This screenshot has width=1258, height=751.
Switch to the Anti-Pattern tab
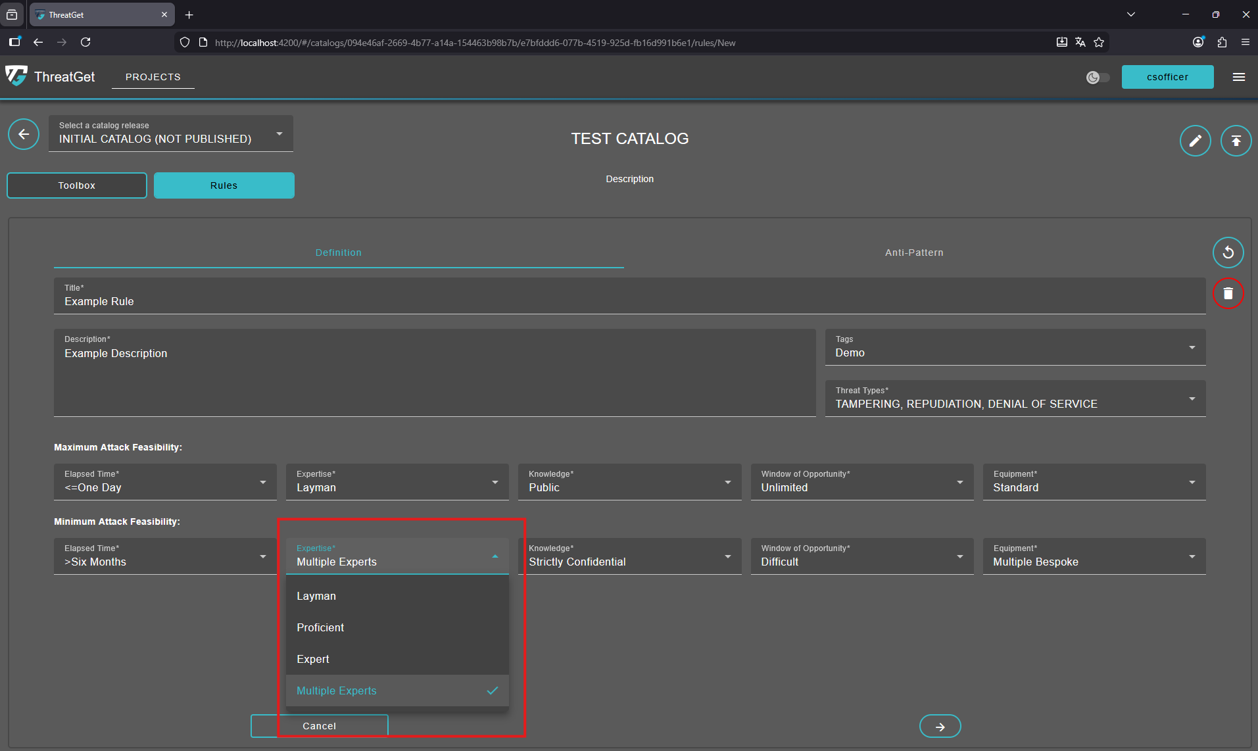(x=913, y=253)
